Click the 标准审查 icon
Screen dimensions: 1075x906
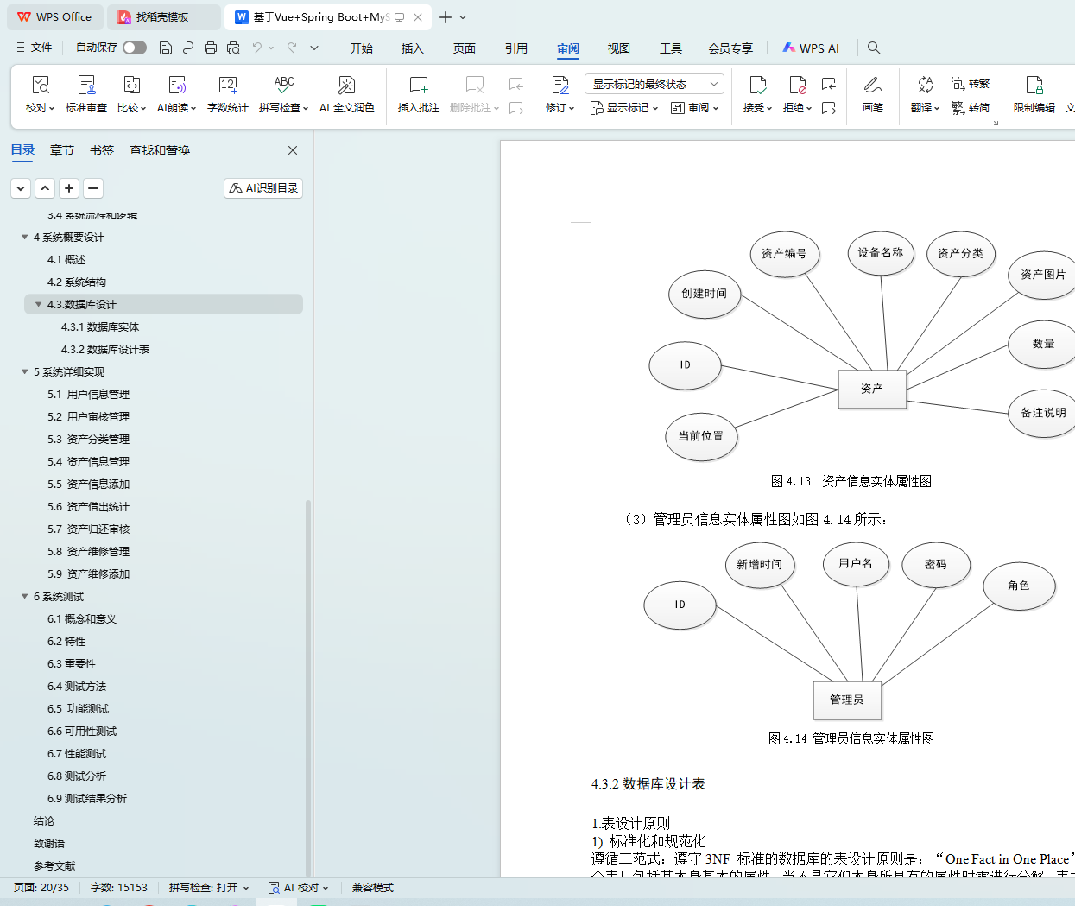(86, 86)
